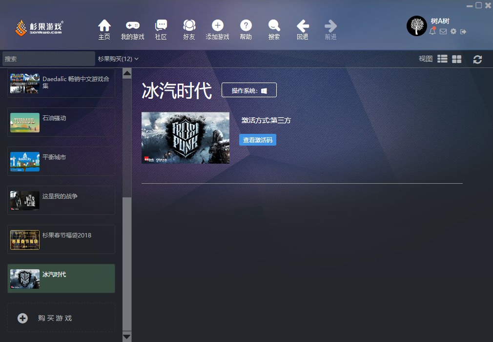Open the mail envelope icon
Image resolution: width=493 pixels, height=342 pixels.
click(443, 31)
